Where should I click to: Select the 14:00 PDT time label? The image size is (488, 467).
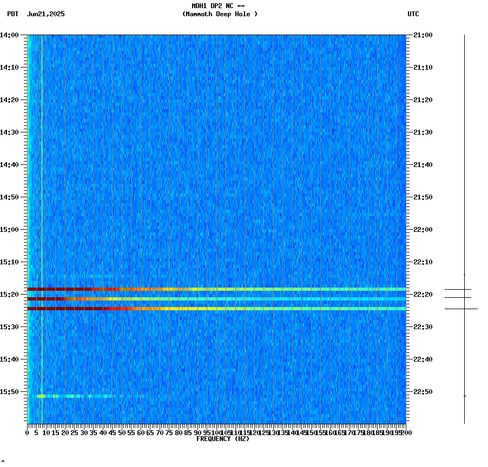pyautogui.click(x=12, y=35)
